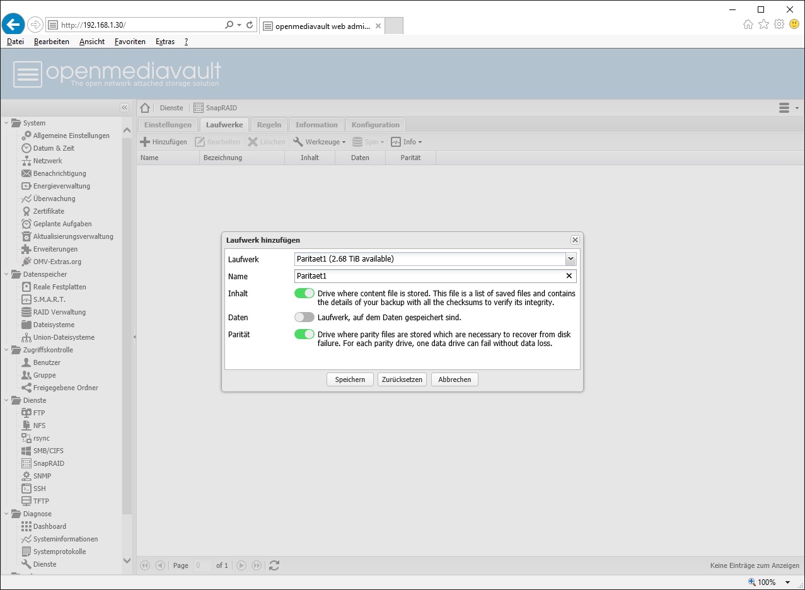Clear the Name field with X

click(x=569, y=276)
